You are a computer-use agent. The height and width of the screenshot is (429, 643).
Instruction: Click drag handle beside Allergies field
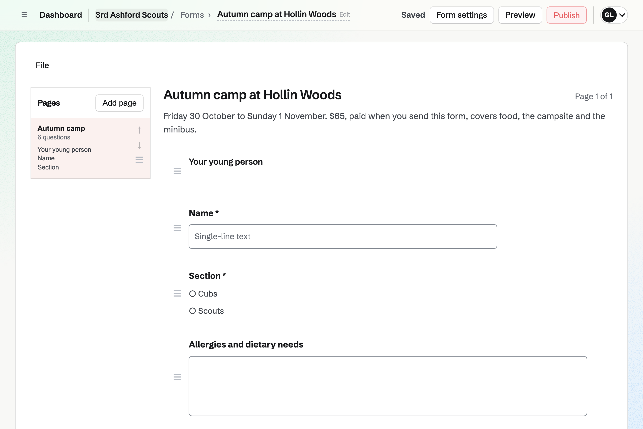tap(177, 377)
